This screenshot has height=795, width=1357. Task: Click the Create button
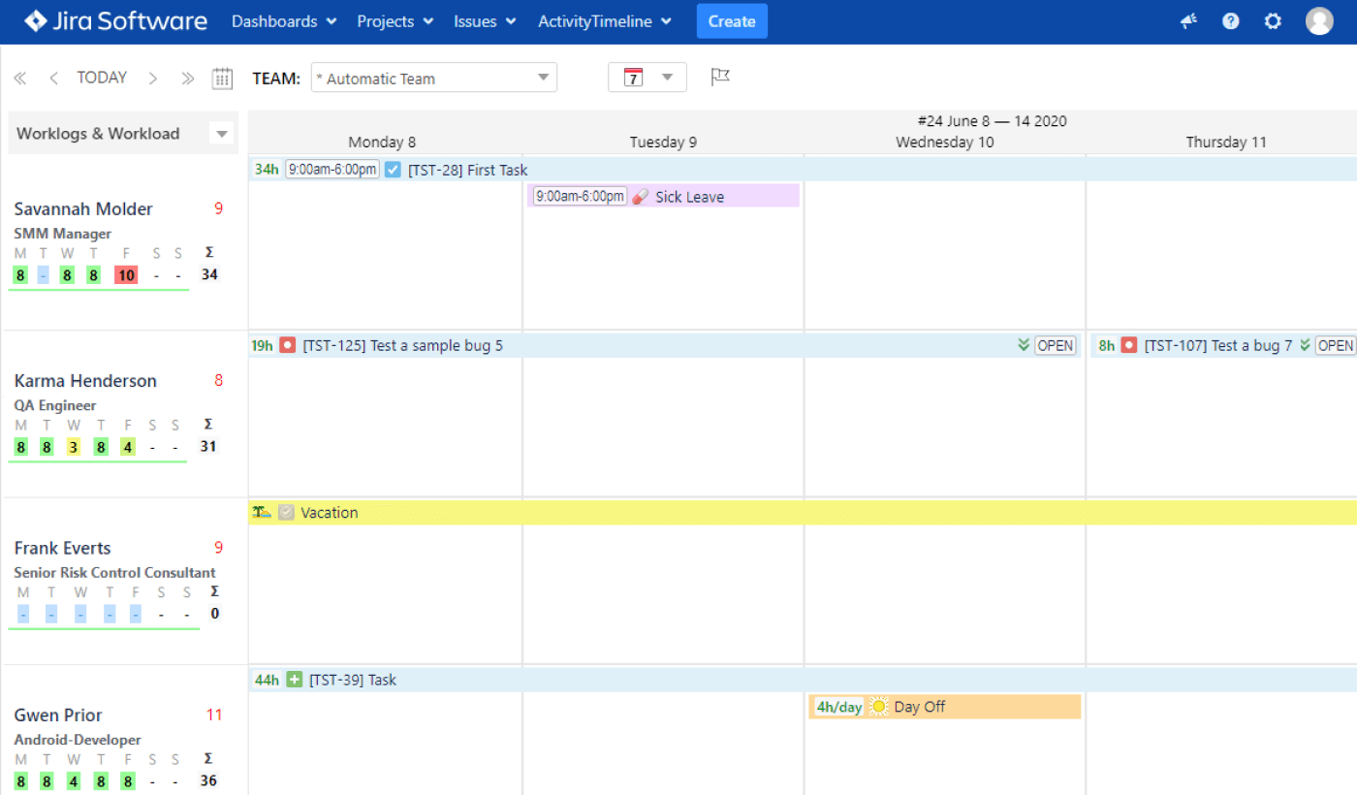pos(732,20)
